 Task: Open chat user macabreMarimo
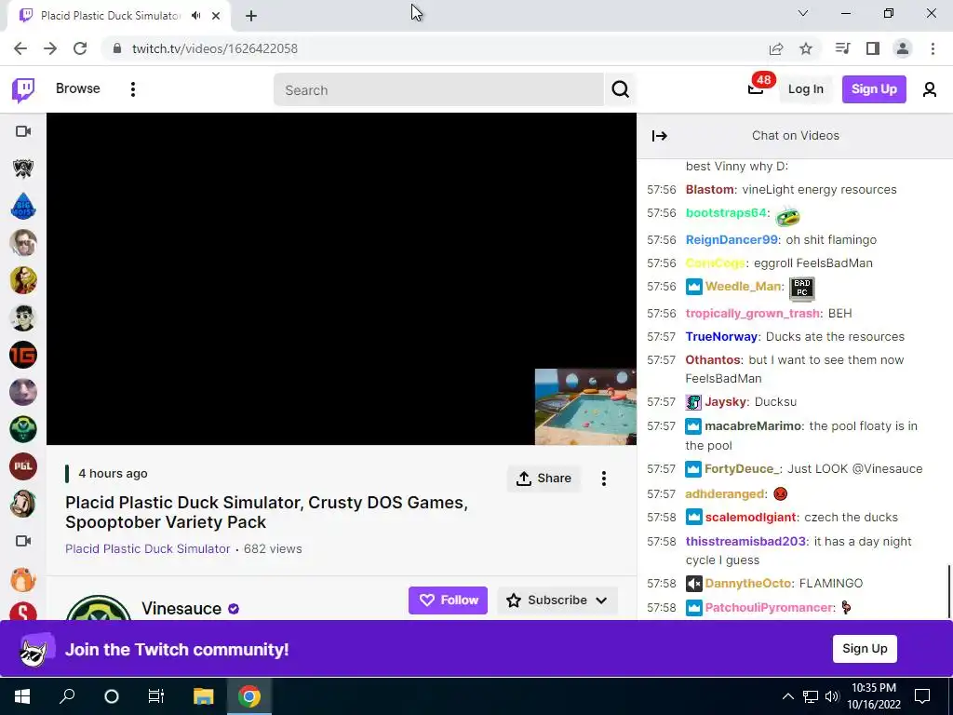tap(753, 426)
